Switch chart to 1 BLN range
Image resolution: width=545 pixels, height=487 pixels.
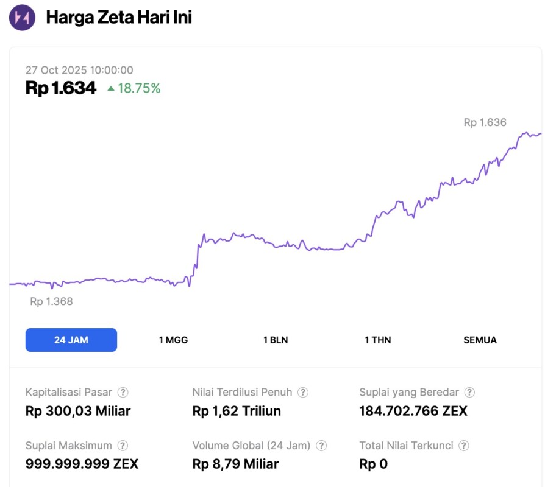tap(276, 340)
